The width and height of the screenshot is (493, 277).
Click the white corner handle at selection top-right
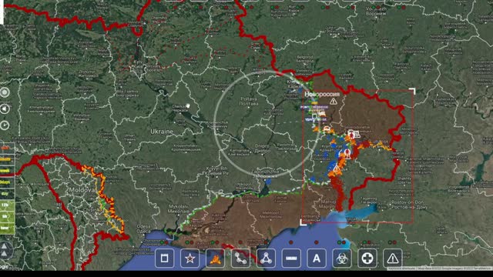(413, 91)
